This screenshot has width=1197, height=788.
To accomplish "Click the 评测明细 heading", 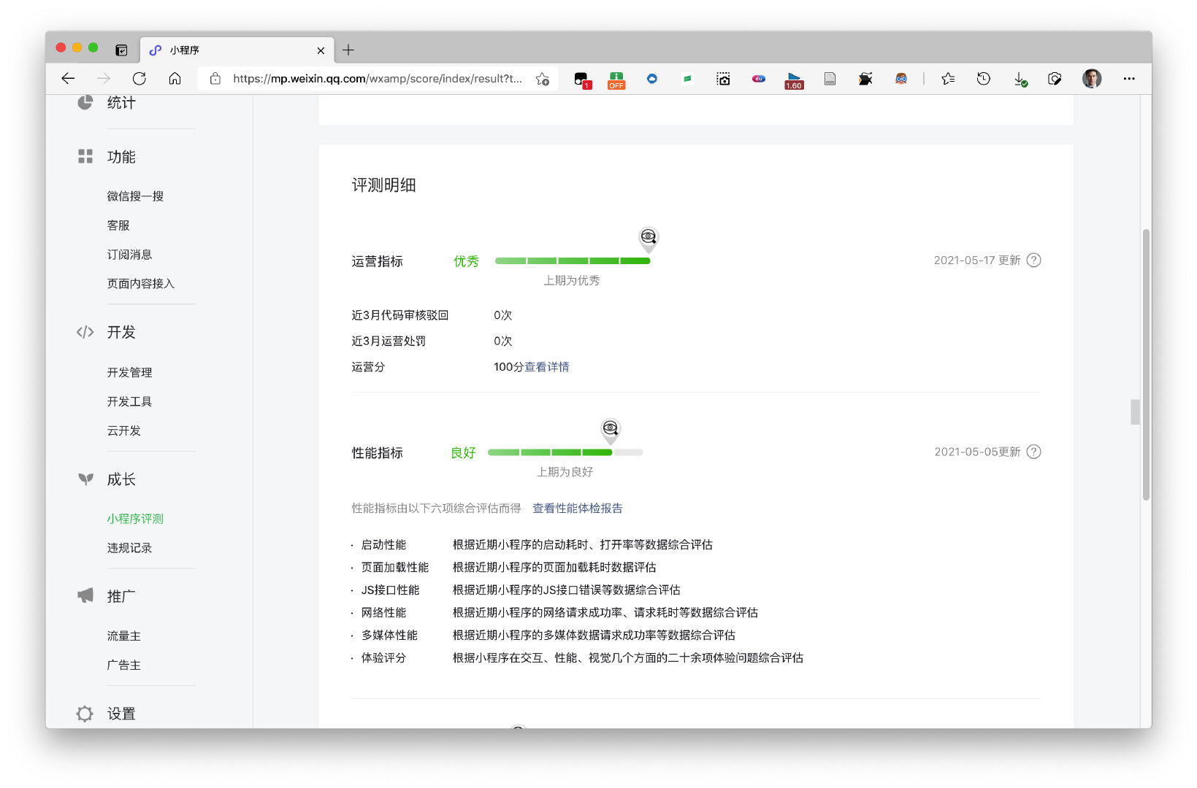I will [383, 185].
